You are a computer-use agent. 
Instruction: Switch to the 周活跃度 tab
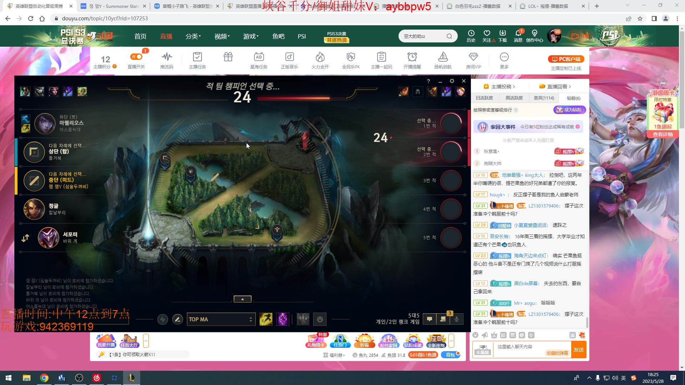tap(514, 98)
